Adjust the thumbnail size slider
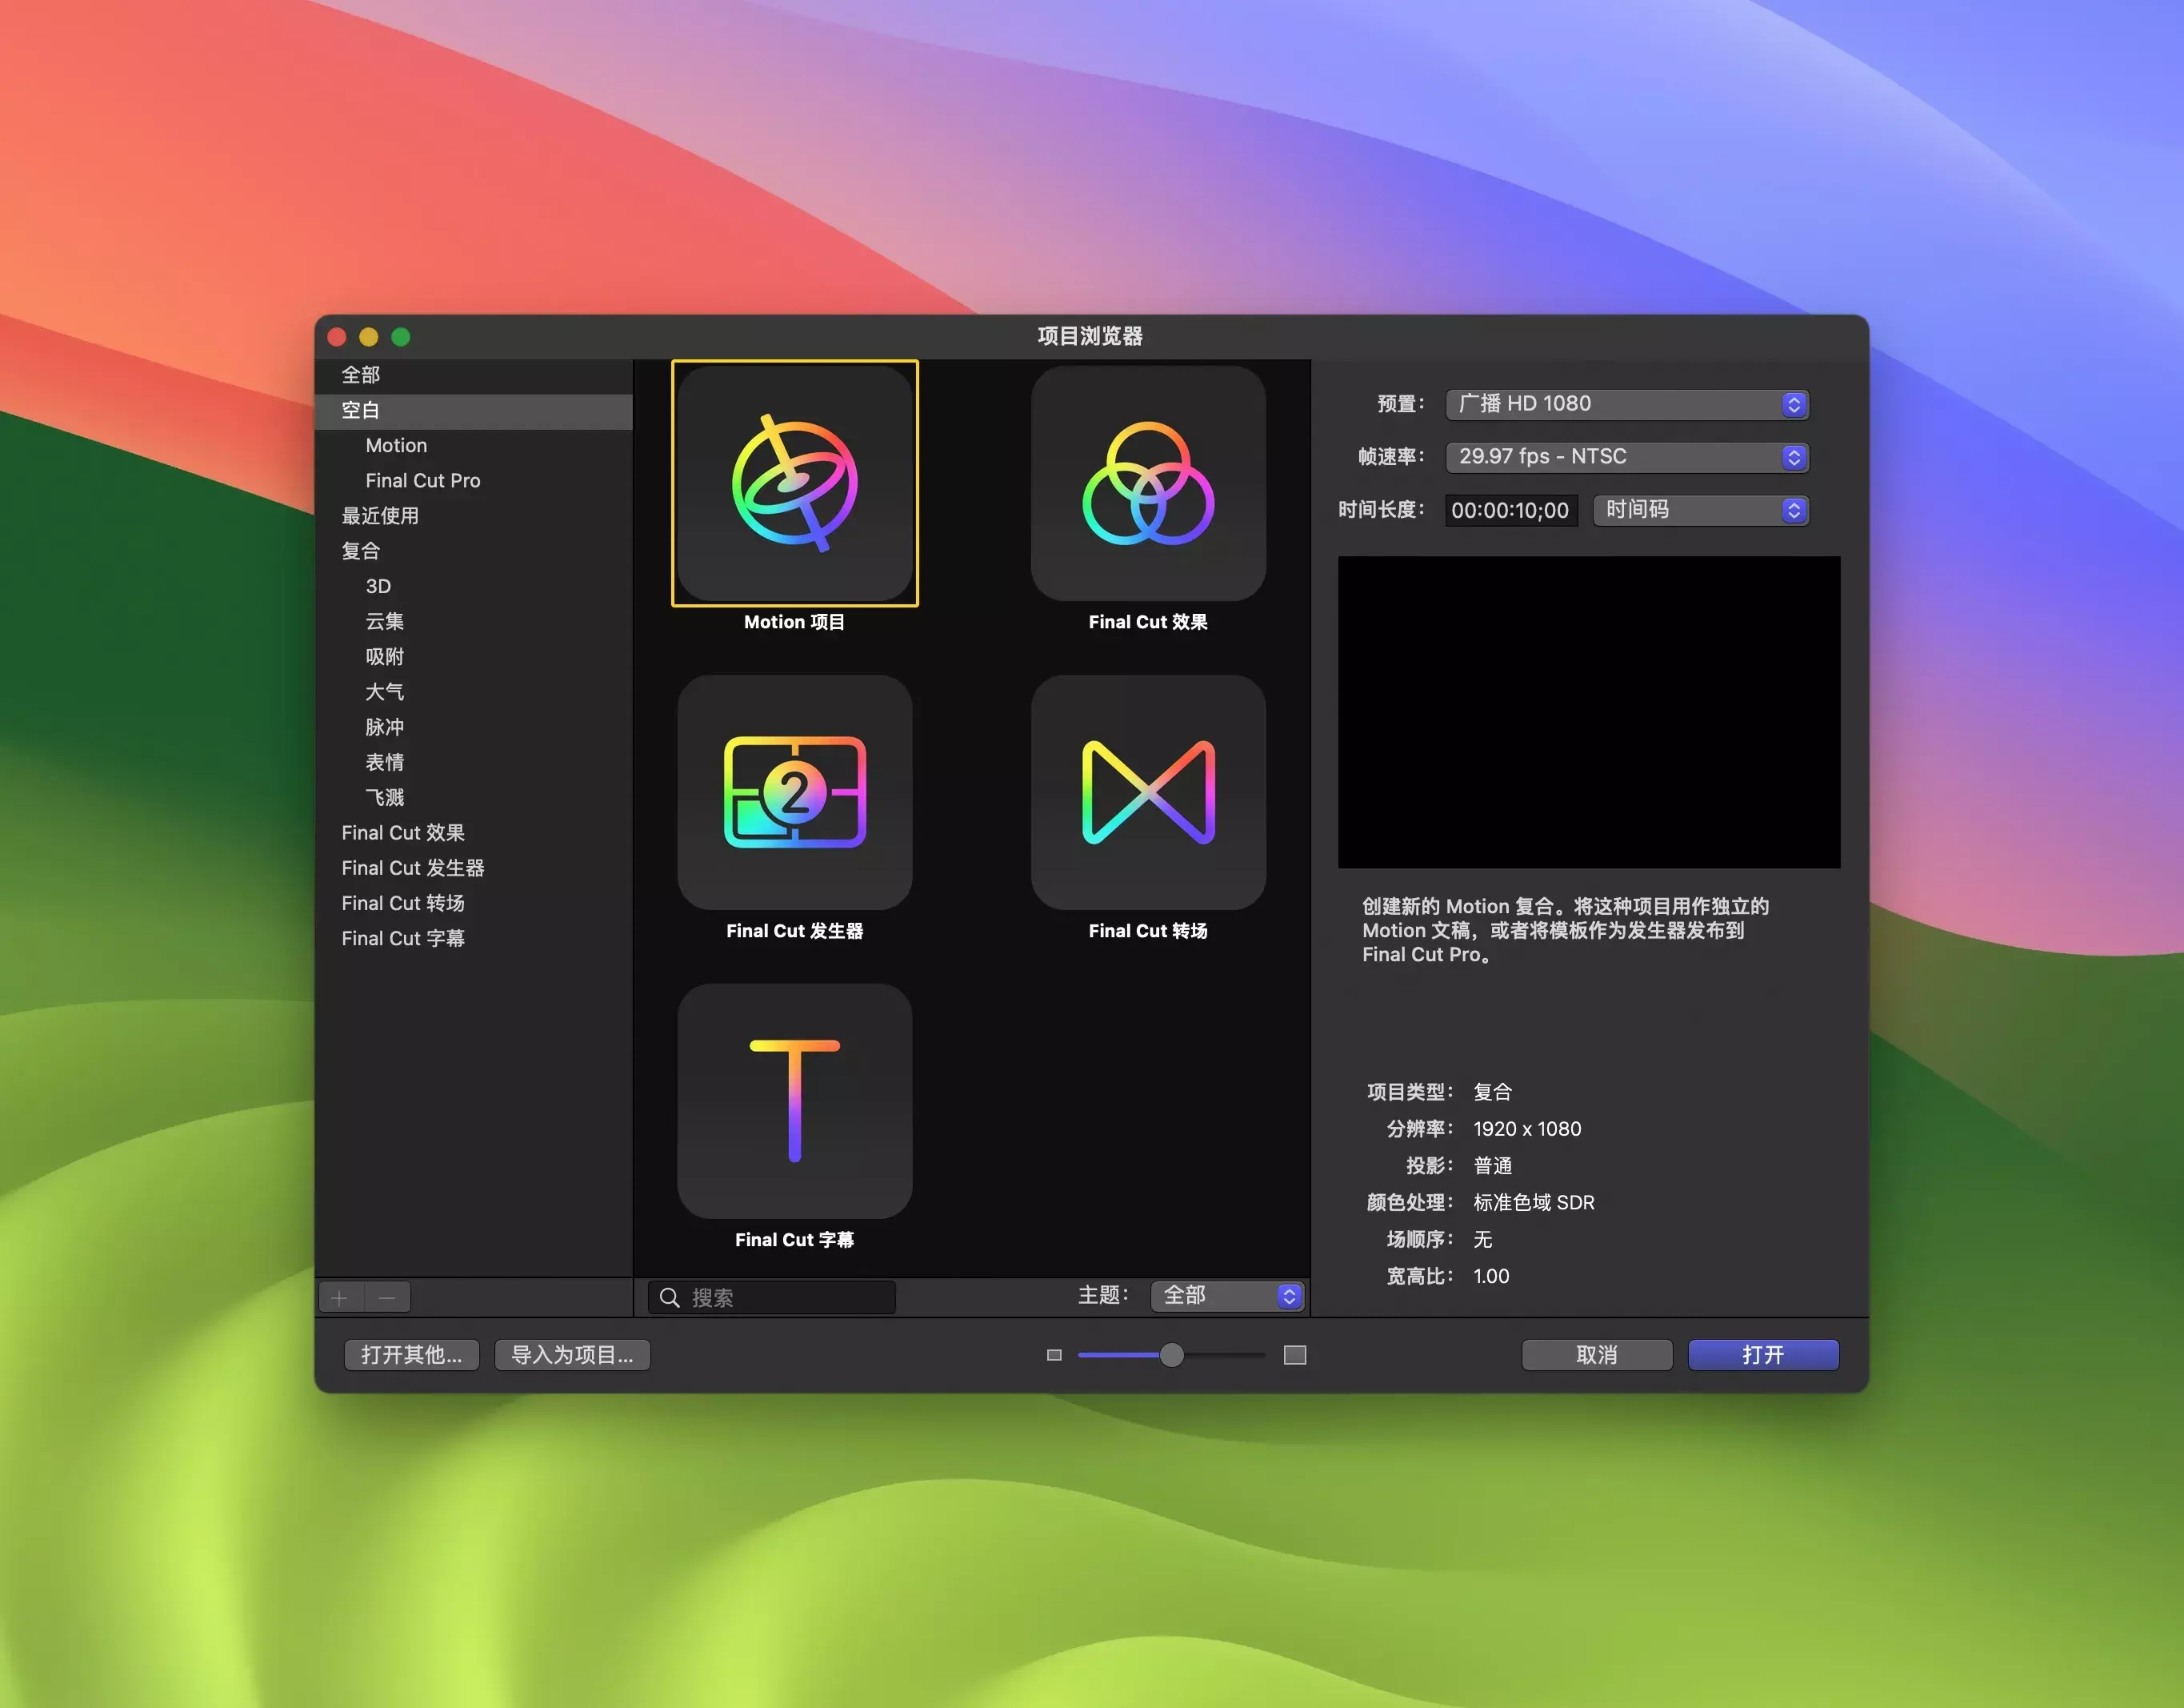This screenshot has height=1708, width=2184. (x=1172, y=1353)
